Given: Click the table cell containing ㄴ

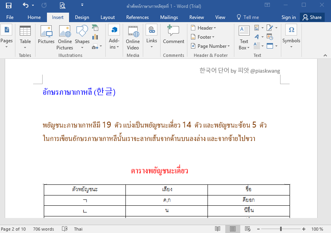Looking at the screenshot, I should [x=85, y=211].
